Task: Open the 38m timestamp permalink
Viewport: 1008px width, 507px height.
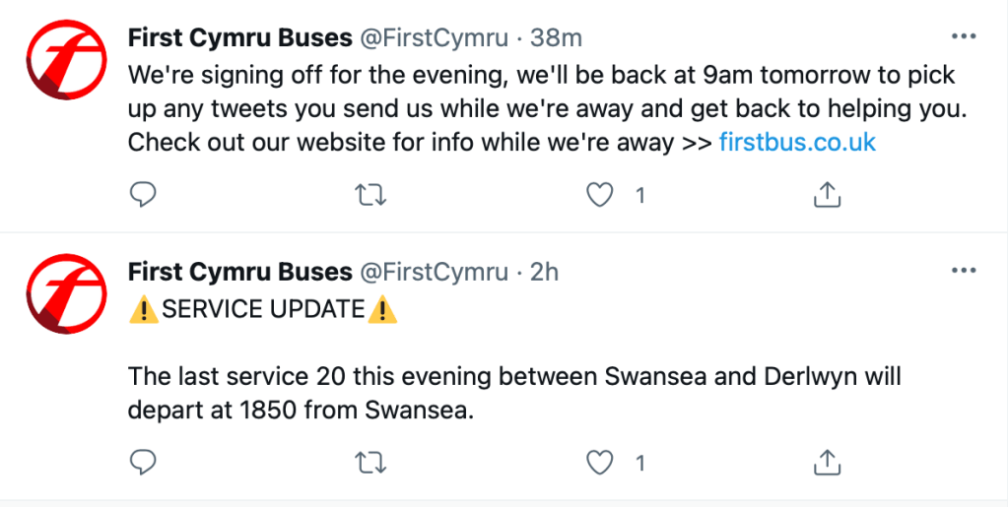Action: [x=556, y=38]
